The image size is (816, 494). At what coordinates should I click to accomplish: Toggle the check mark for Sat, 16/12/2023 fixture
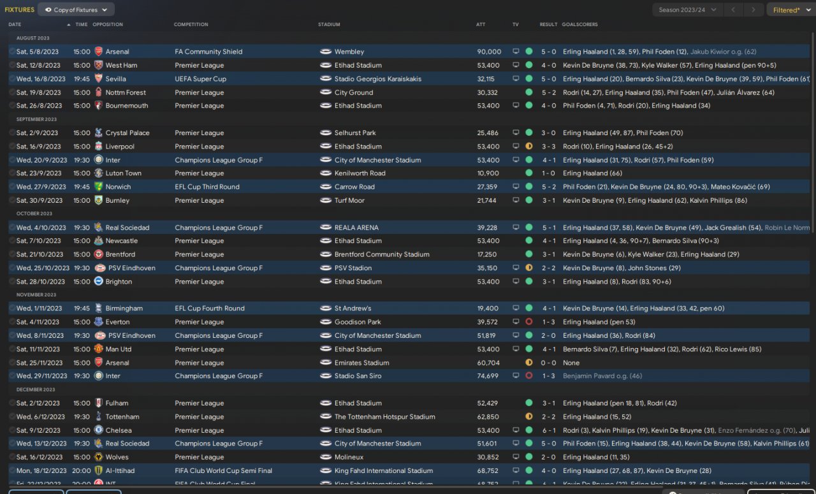(x=12, y=457)
